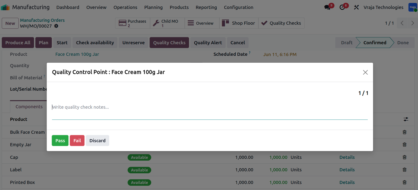This screenshot has height=190, width=418.
Task: Select the Done status stage
Action: (403, 43)
